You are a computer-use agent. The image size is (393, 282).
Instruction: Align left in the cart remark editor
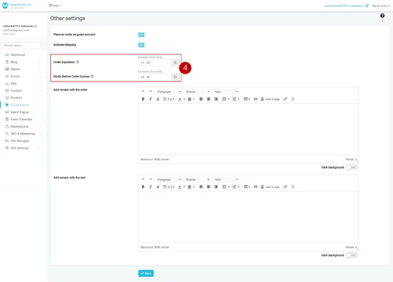201,186
